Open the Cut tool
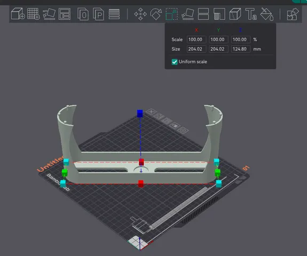 pyautogui.click(x=203, y=14)
